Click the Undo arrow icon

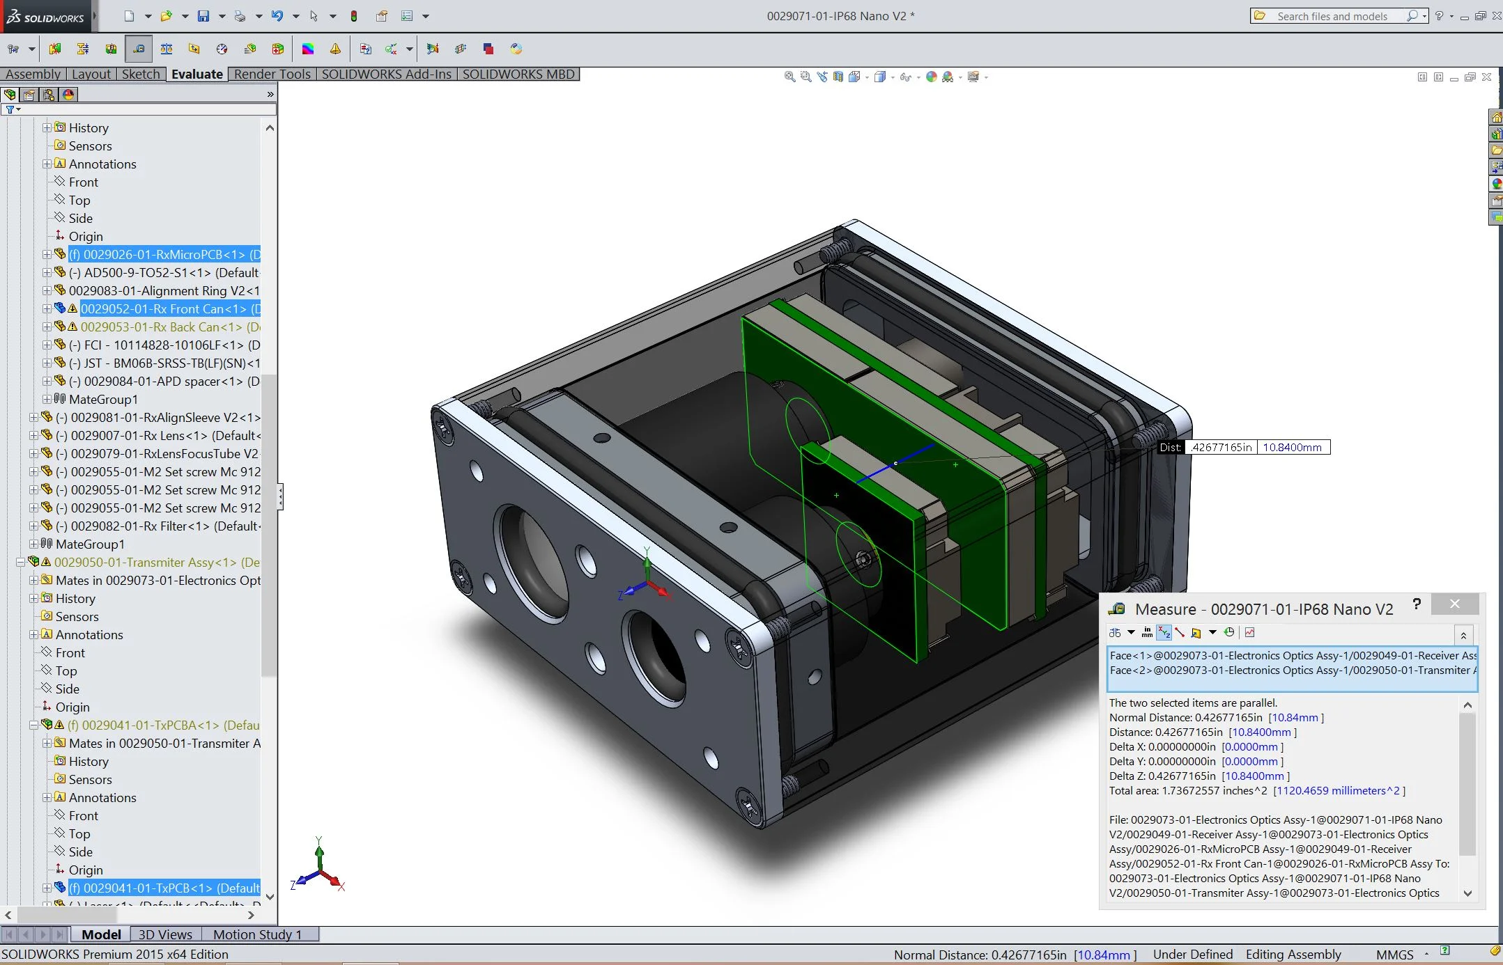tap(277, 16)
